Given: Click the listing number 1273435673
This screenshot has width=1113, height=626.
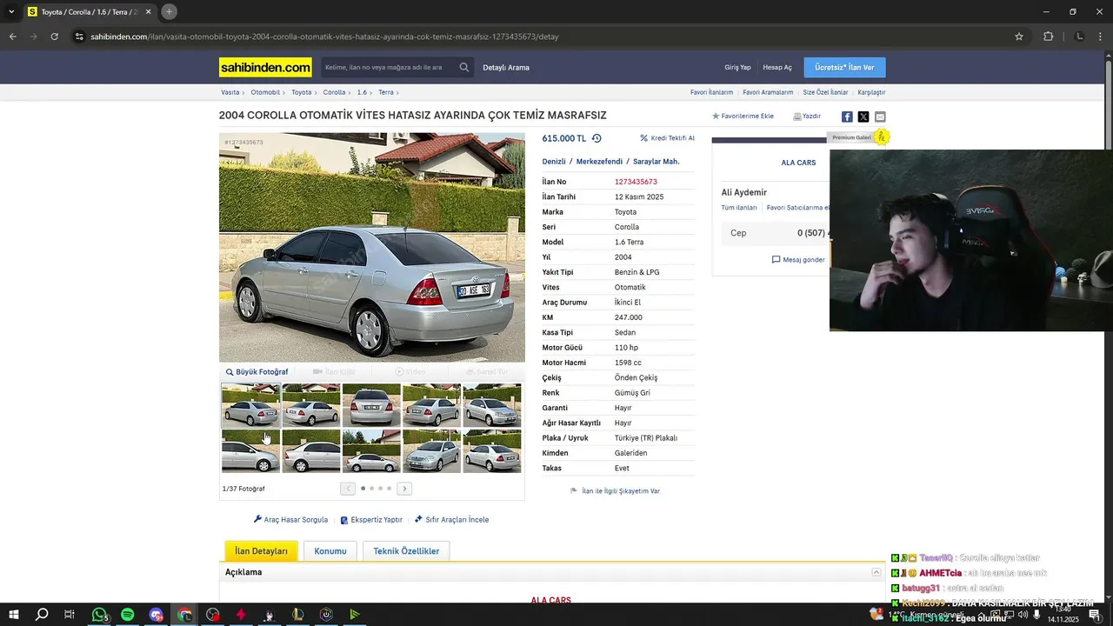Looking at the screenshot, I should coord(636,182).
